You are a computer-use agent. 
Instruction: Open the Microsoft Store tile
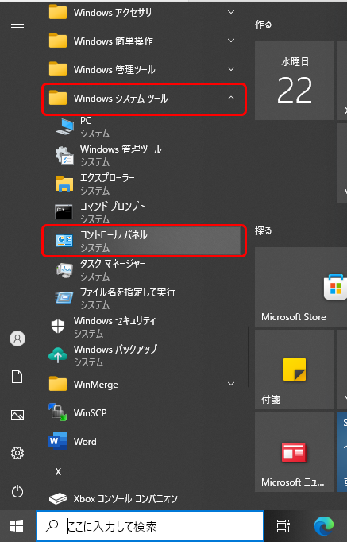[x=301, y=287]
